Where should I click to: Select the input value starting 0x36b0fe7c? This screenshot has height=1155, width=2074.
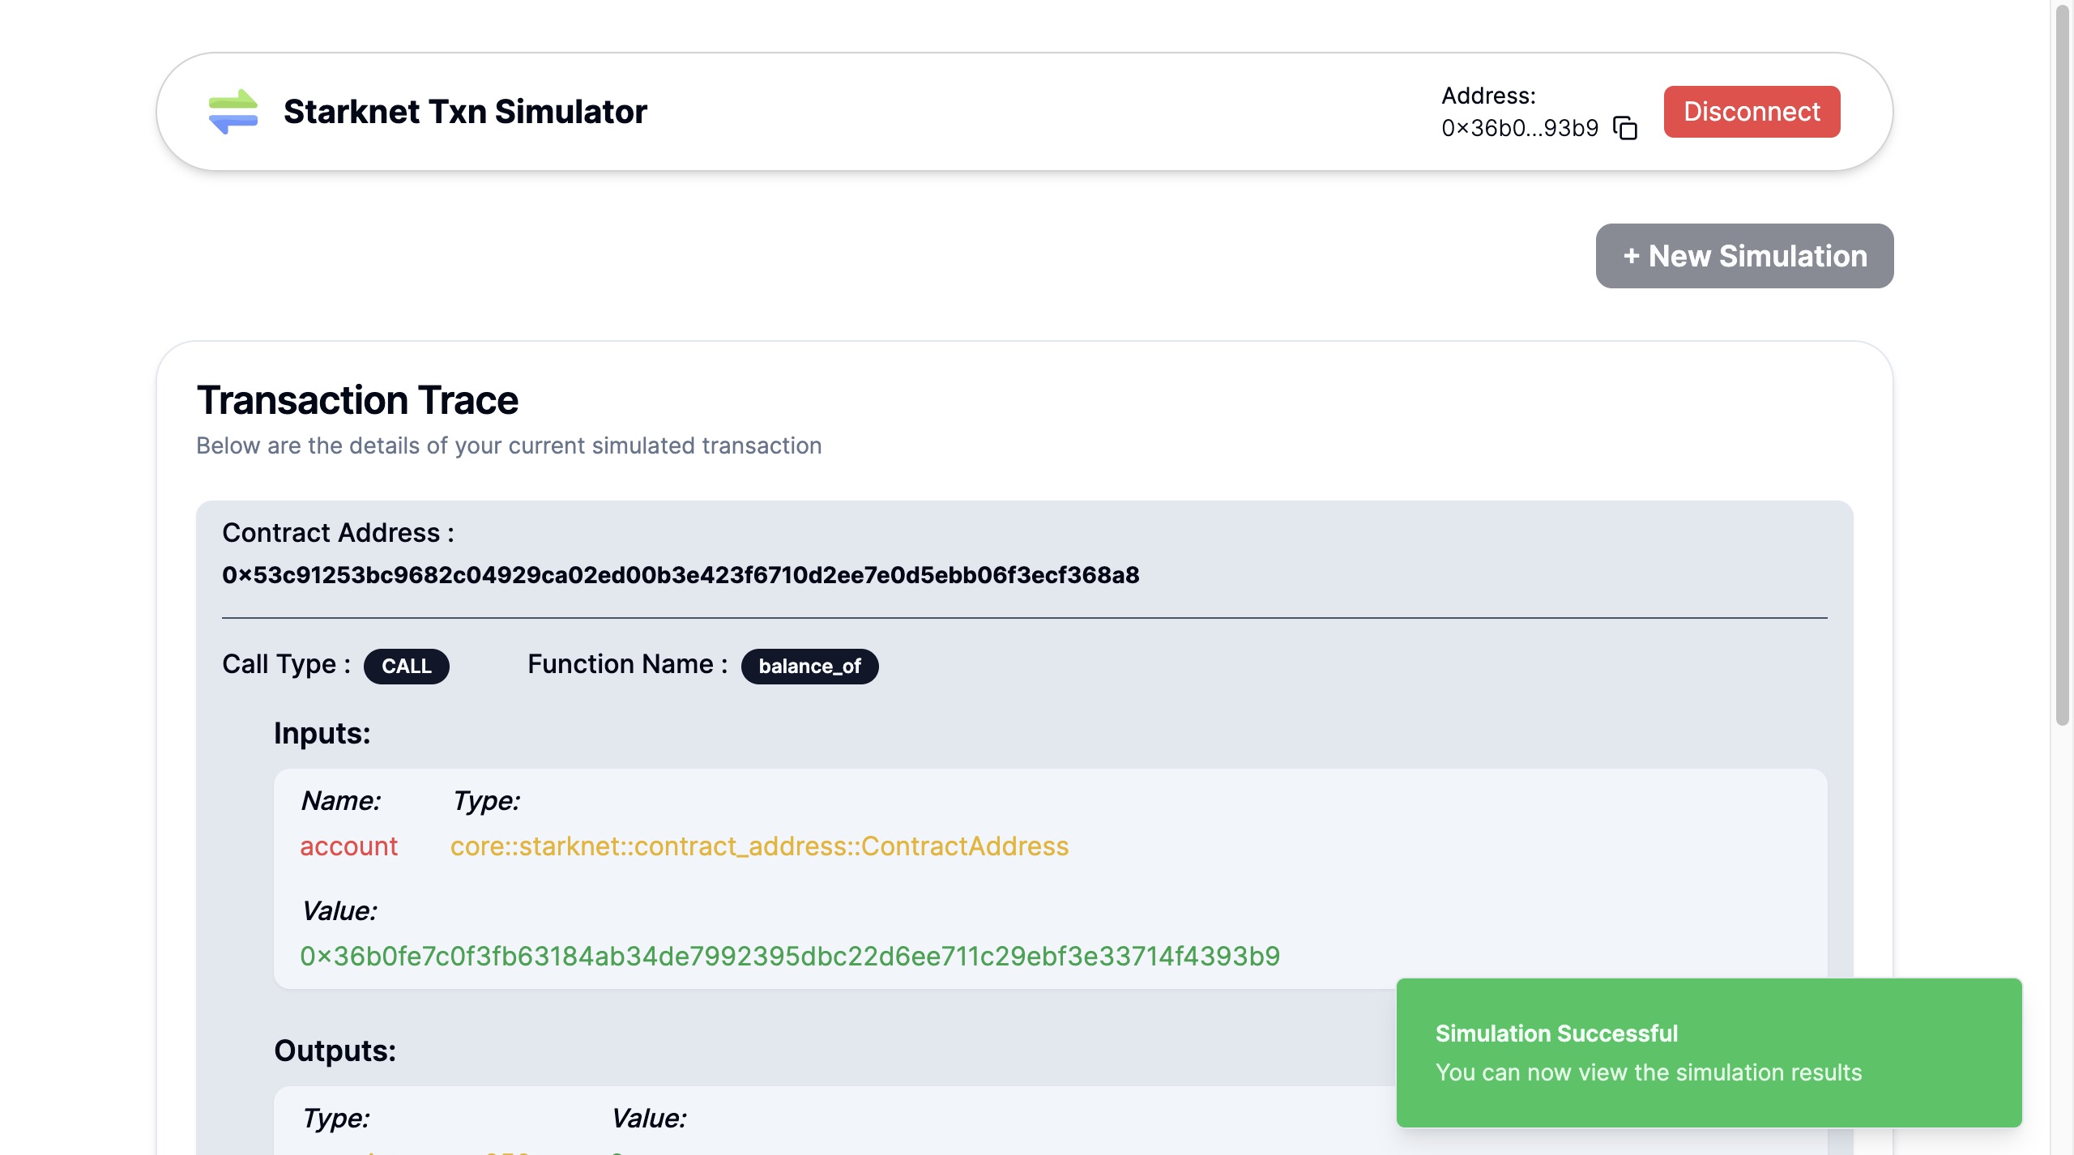pos(790,956)
